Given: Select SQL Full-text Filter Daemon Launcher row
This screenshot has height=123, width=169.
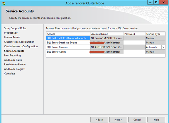Looking at the screenshot, I should pyautogui.click(x=68, y=38).
